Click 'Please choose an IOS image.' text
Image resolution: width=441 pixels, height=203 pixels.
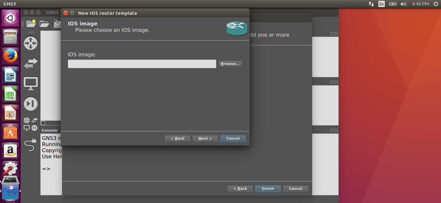[x=112, y=30]
